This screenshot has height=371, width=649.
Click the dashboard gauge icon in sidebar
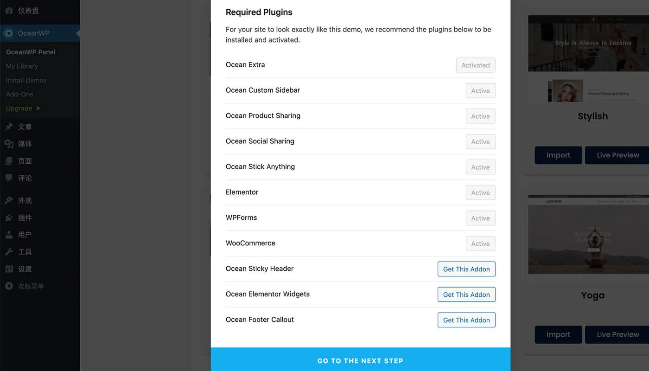coord(9,10)
